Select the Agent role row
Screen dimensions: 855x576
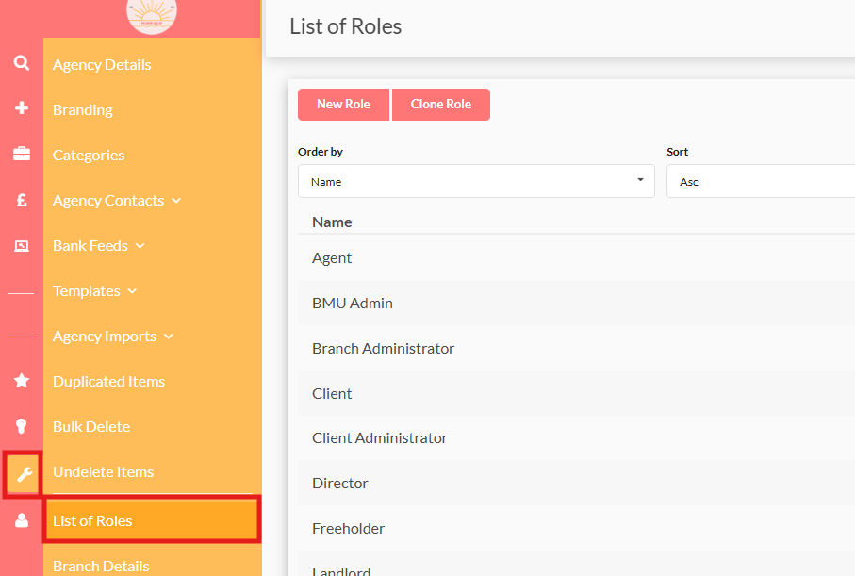(576, 258)
